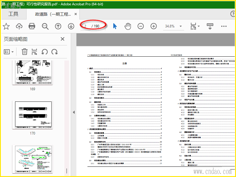Select the 政道路（一期工程 document tab
The width and height of the screenshot is (236, 177).
click(53, 14)
